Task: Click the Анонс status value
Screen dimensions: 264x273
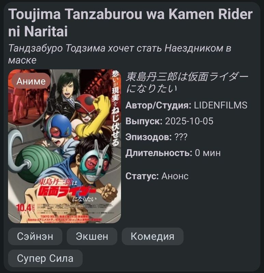Action: [x=175, y=176]
